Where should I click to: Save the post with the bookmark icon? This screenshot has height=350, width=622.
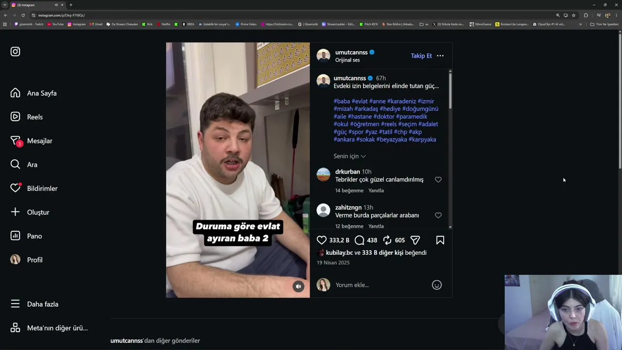pos(440,240)
